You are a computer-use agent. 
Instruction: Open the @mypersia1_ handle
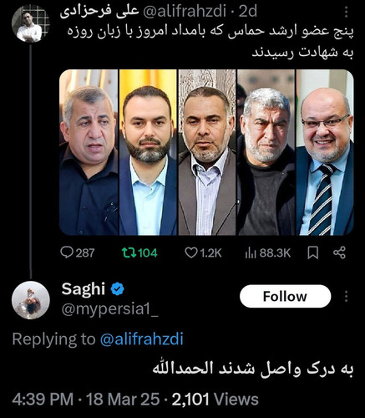(110, 309)
